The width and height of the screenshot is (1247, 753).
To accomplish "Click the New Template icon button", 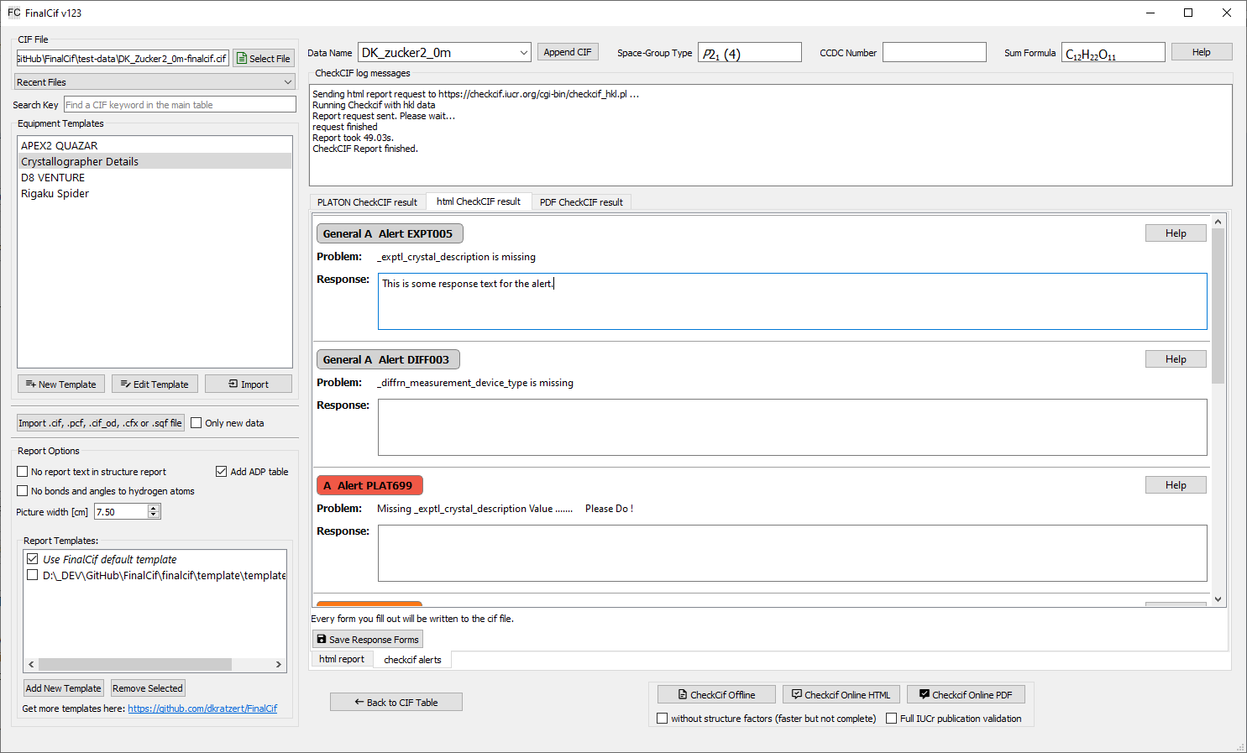I will 30,384.
